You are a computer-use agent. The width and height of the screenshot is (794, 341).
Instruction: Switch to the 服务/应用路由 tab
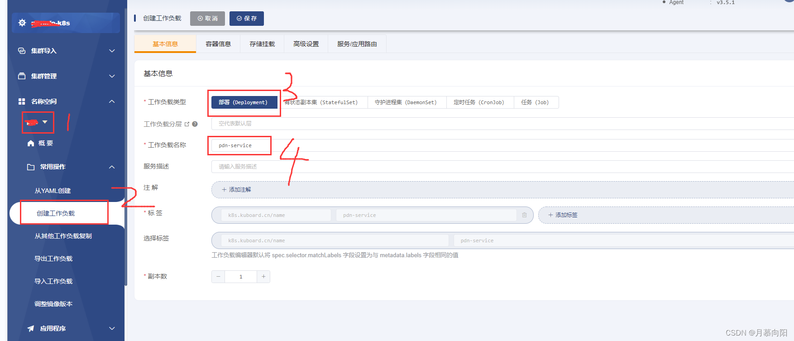(357, 44)
